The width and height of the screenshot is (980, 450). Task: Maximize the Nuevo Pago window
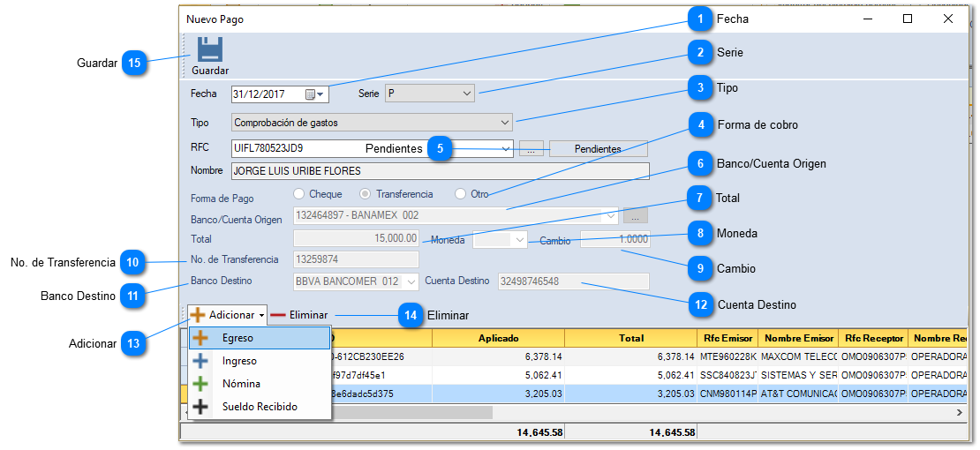(907, 19)
